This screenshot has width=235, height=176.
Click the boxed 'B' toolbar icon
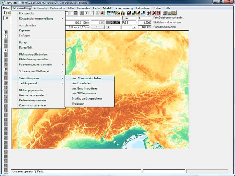coord(170,13)
